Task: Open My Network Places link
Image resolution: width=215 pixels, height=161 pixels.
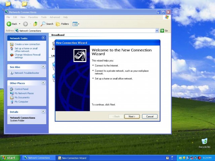Action: point(24,93)
